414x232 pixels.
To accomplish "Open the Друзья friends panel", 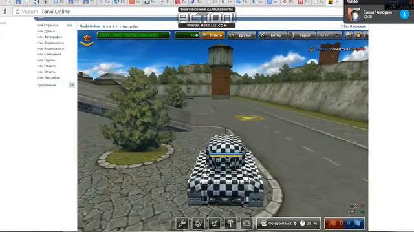I will coord(241,35).
